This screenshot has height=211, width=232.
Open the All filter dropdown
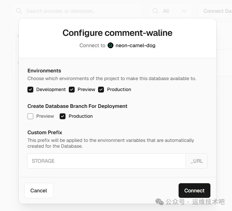click(170, 11)
